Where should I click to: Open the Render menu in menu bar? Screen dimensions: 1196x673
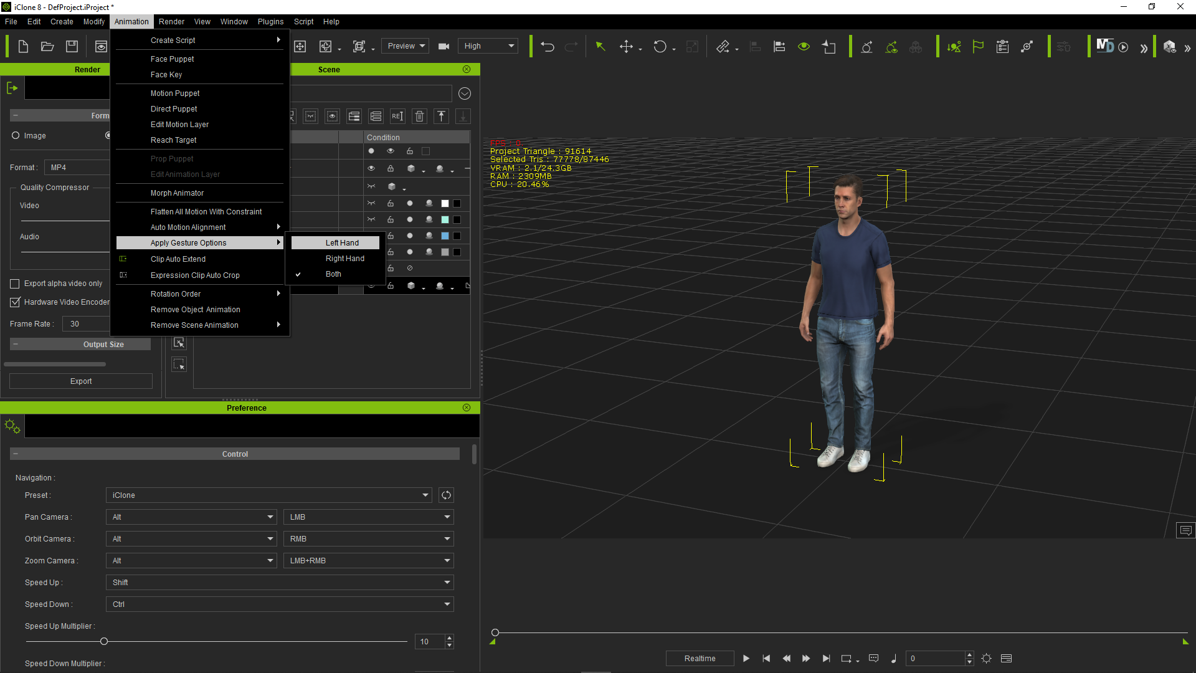[171, 22]
